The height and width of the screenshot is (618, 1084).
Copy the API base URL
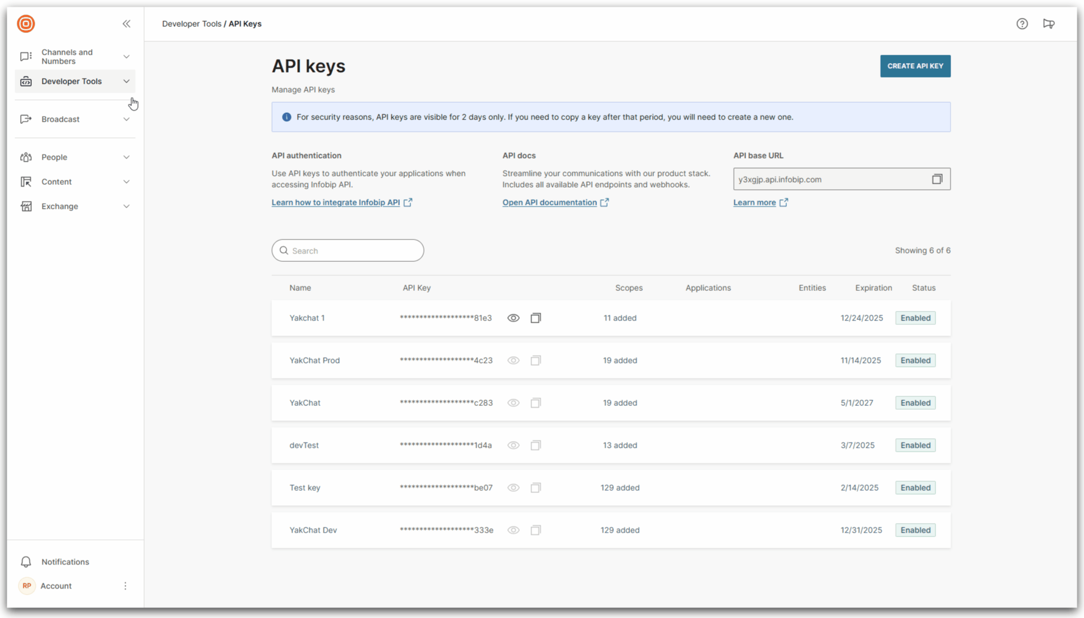coord(937,179)
